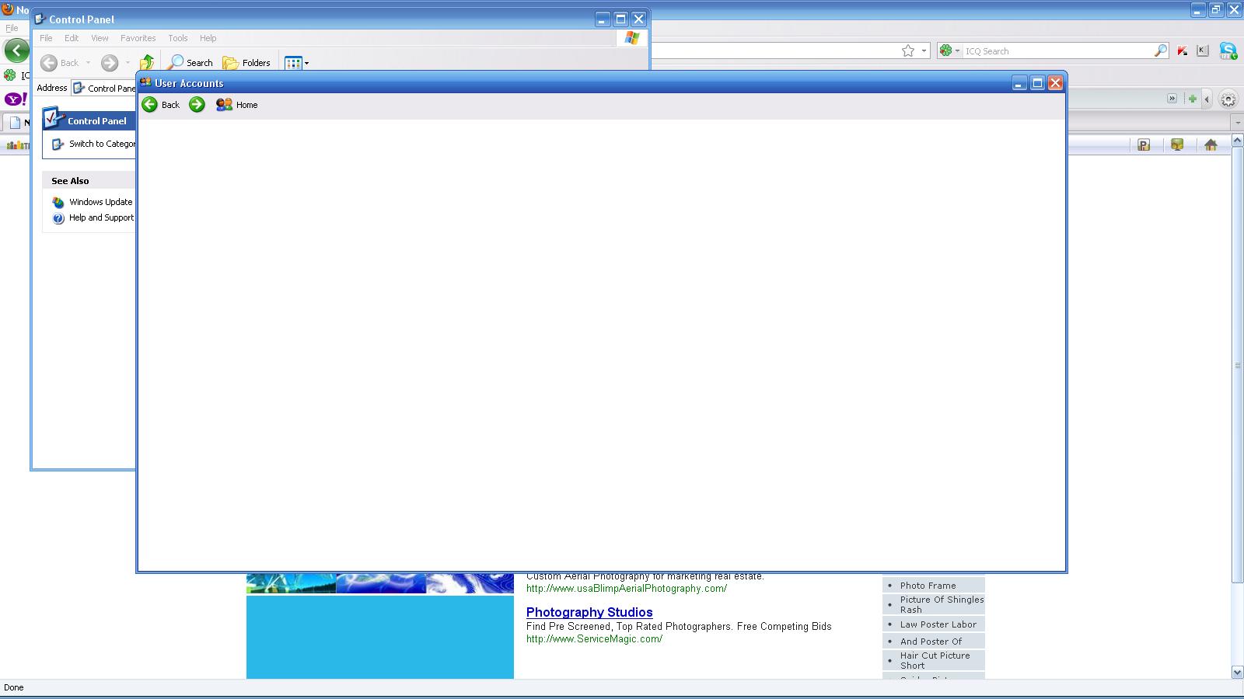The width and height of the screenshot is (1244, 699).
Task: Toggle the Folders pane in Control Panel
Action: pyautogui.click(x=246, y=63)
